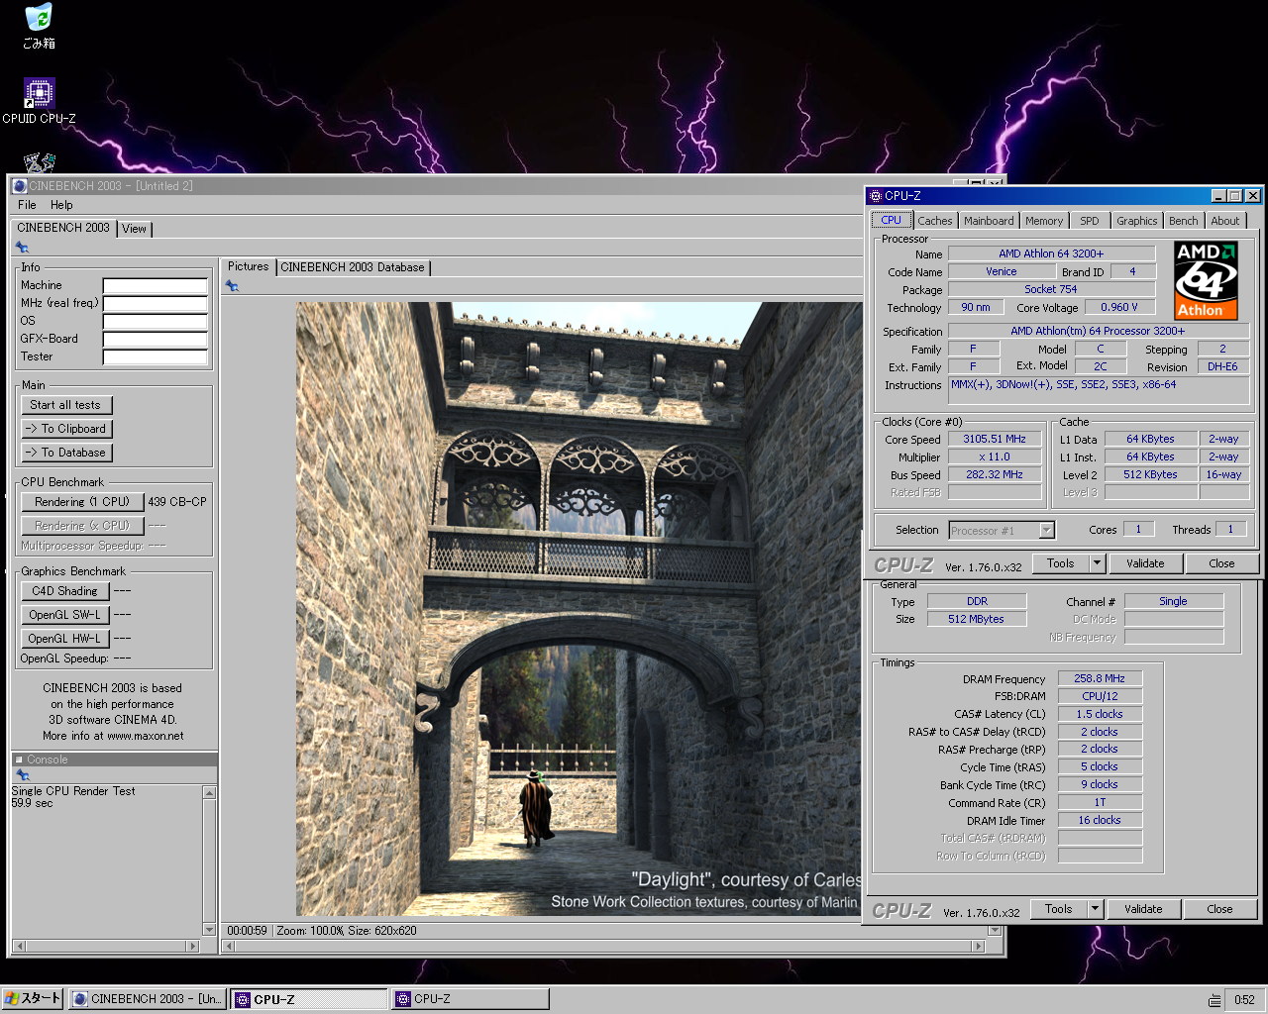
Task: Click the MHz (real freq.) input field
Action: point(156,304)
